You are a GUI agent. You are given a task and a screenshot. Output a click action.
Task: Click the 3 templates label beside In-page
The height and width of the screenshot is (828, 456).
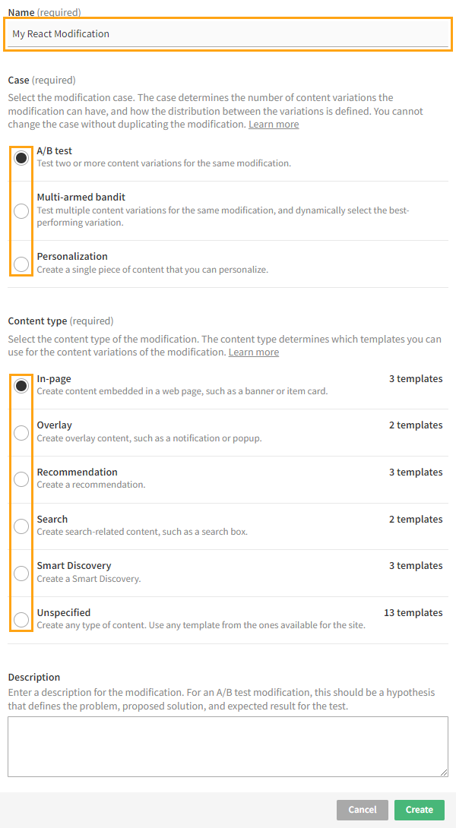[x=416, y=378]
